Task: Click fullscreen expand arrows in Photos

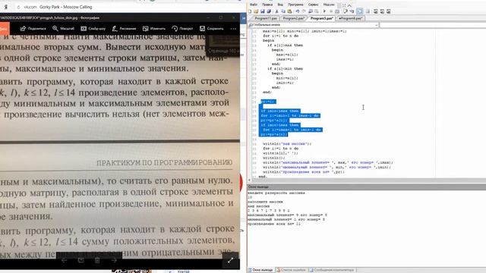Action: [230, 261]
